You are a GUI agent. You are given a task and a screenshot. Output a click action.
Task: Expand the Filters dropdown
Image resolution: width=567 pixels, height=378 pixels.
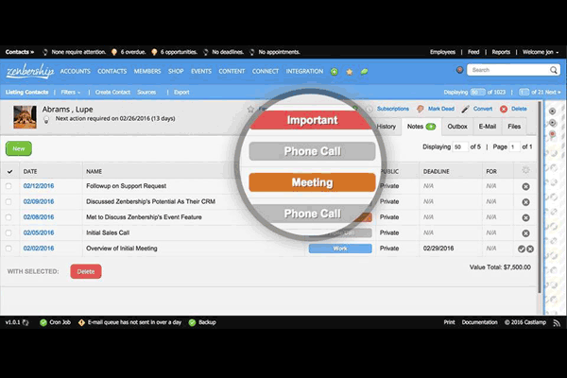tap(71, 93)
